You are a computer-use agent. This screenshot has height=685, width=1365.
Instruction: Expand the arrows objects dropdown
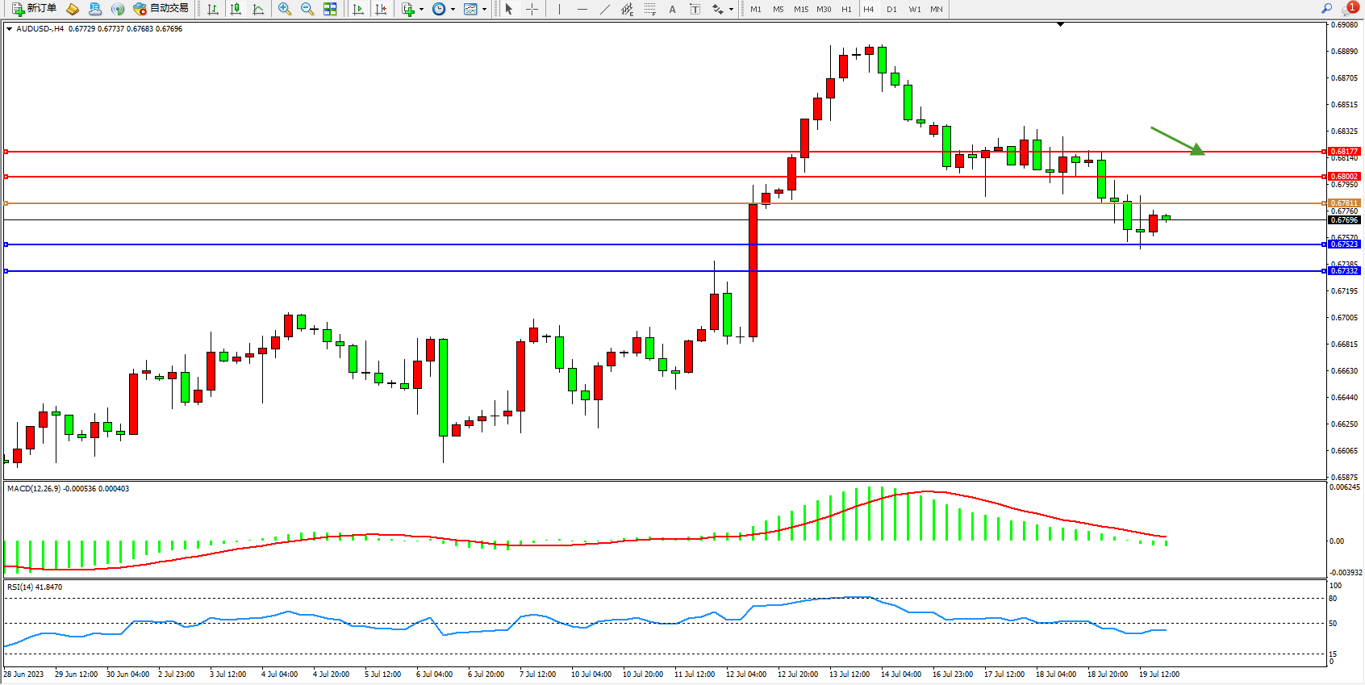pos(731,10)
